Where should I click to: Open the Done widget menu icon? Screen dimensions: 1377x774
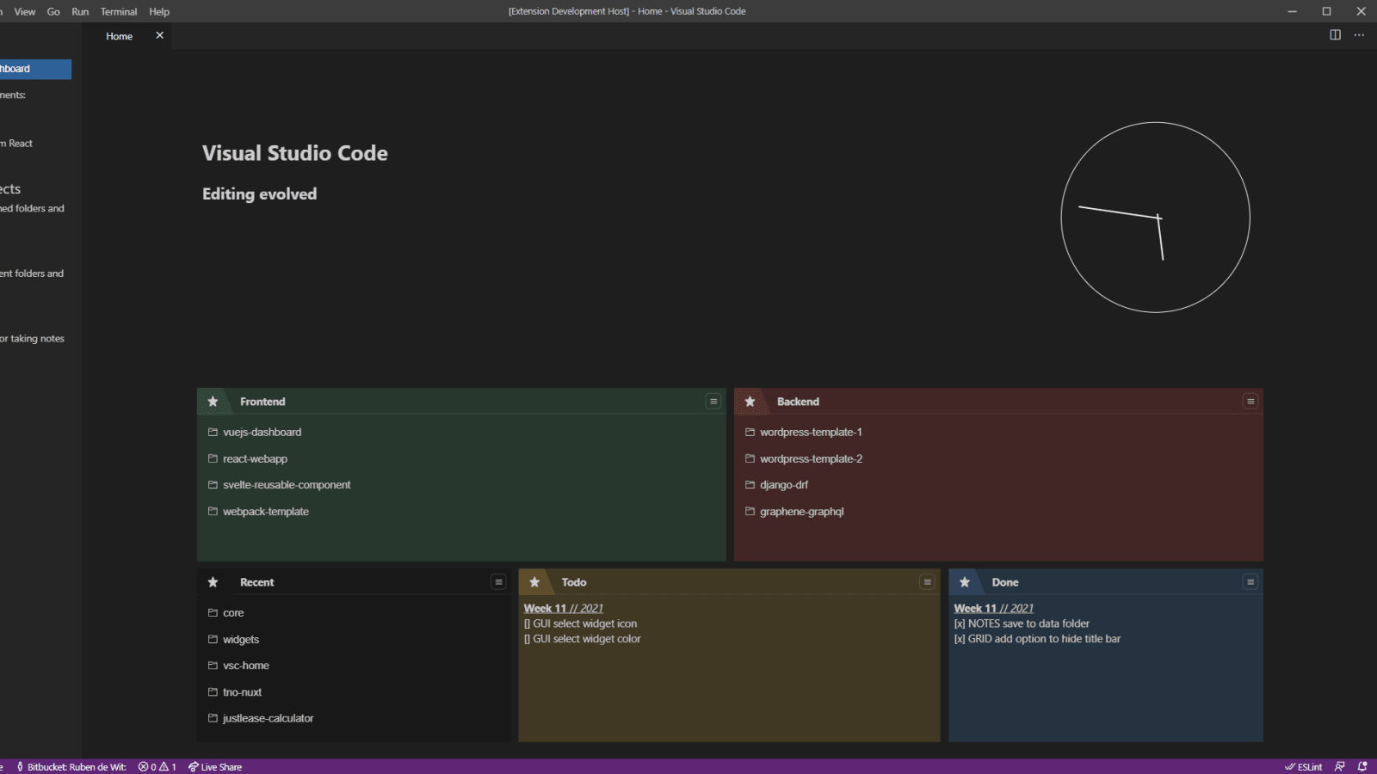click(x=1250, y=582)
